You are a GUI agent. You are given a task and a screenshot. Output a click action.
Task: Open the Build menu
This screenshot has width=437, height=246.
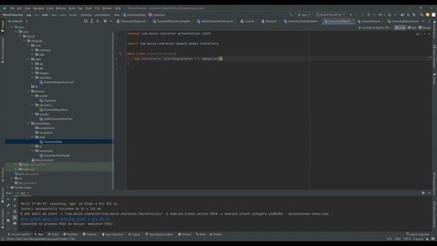click(72, 8)
